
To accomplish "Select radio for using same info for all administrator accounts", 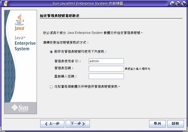I will pyautogui.click(x=51, y=52).
